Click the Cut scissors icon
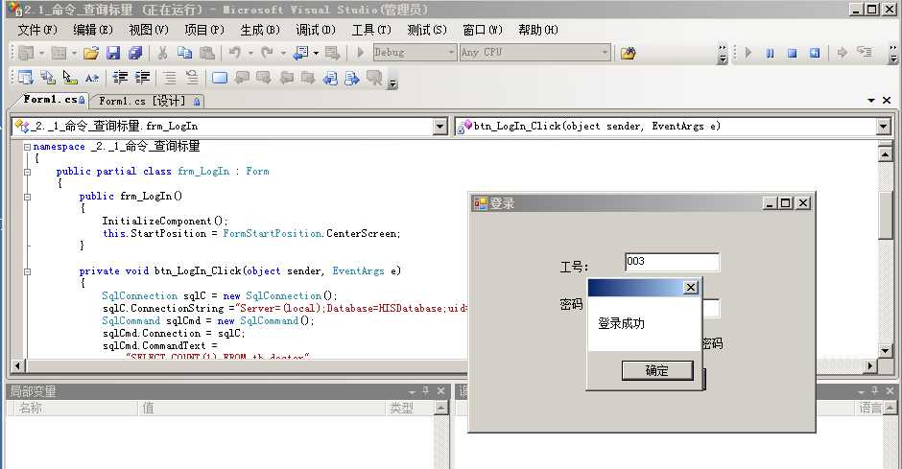 (163, 53)
